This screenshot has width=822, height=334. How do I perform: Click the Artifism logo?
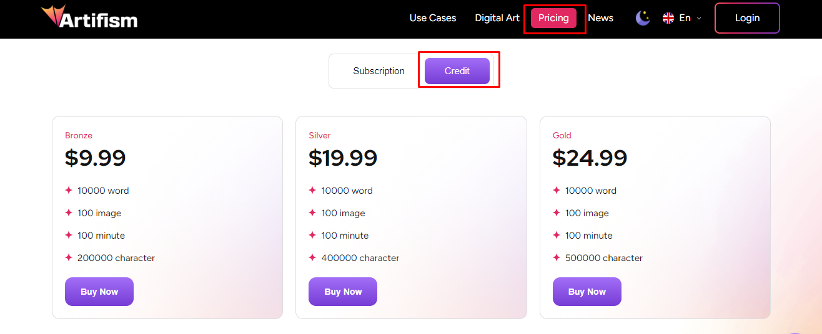(89, 17)
